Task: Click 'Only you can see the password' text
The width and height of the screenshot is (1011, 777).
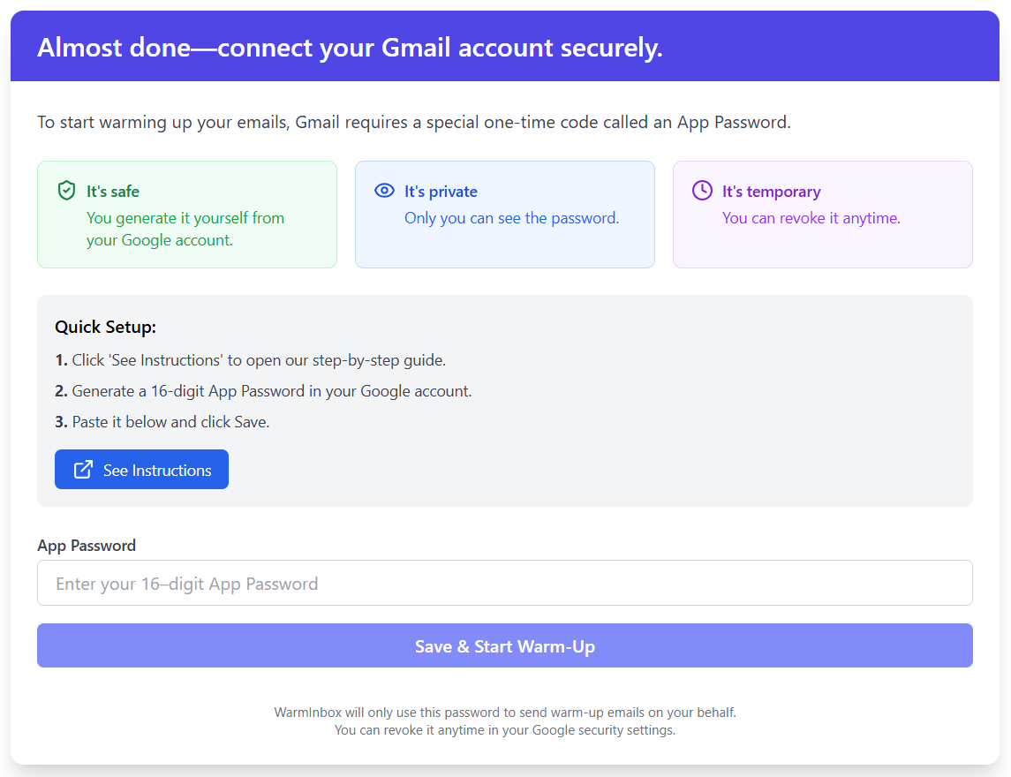Action: click(512, 218)
